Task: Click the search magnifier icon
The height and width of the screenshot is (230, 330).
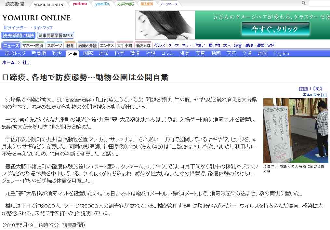Action: [x=304, y=3]
